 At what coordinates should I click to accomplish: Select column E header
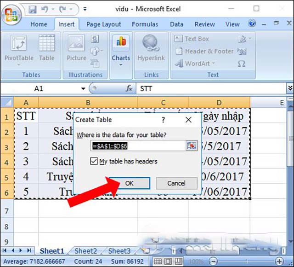coord(268,103)
